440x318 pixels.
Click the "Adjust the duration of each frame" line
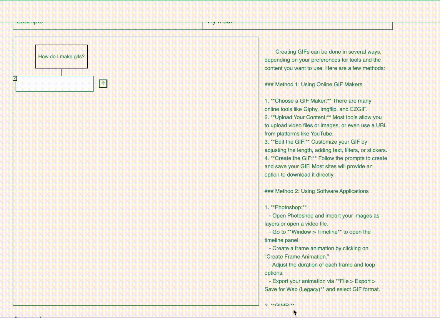pos(323,265)
